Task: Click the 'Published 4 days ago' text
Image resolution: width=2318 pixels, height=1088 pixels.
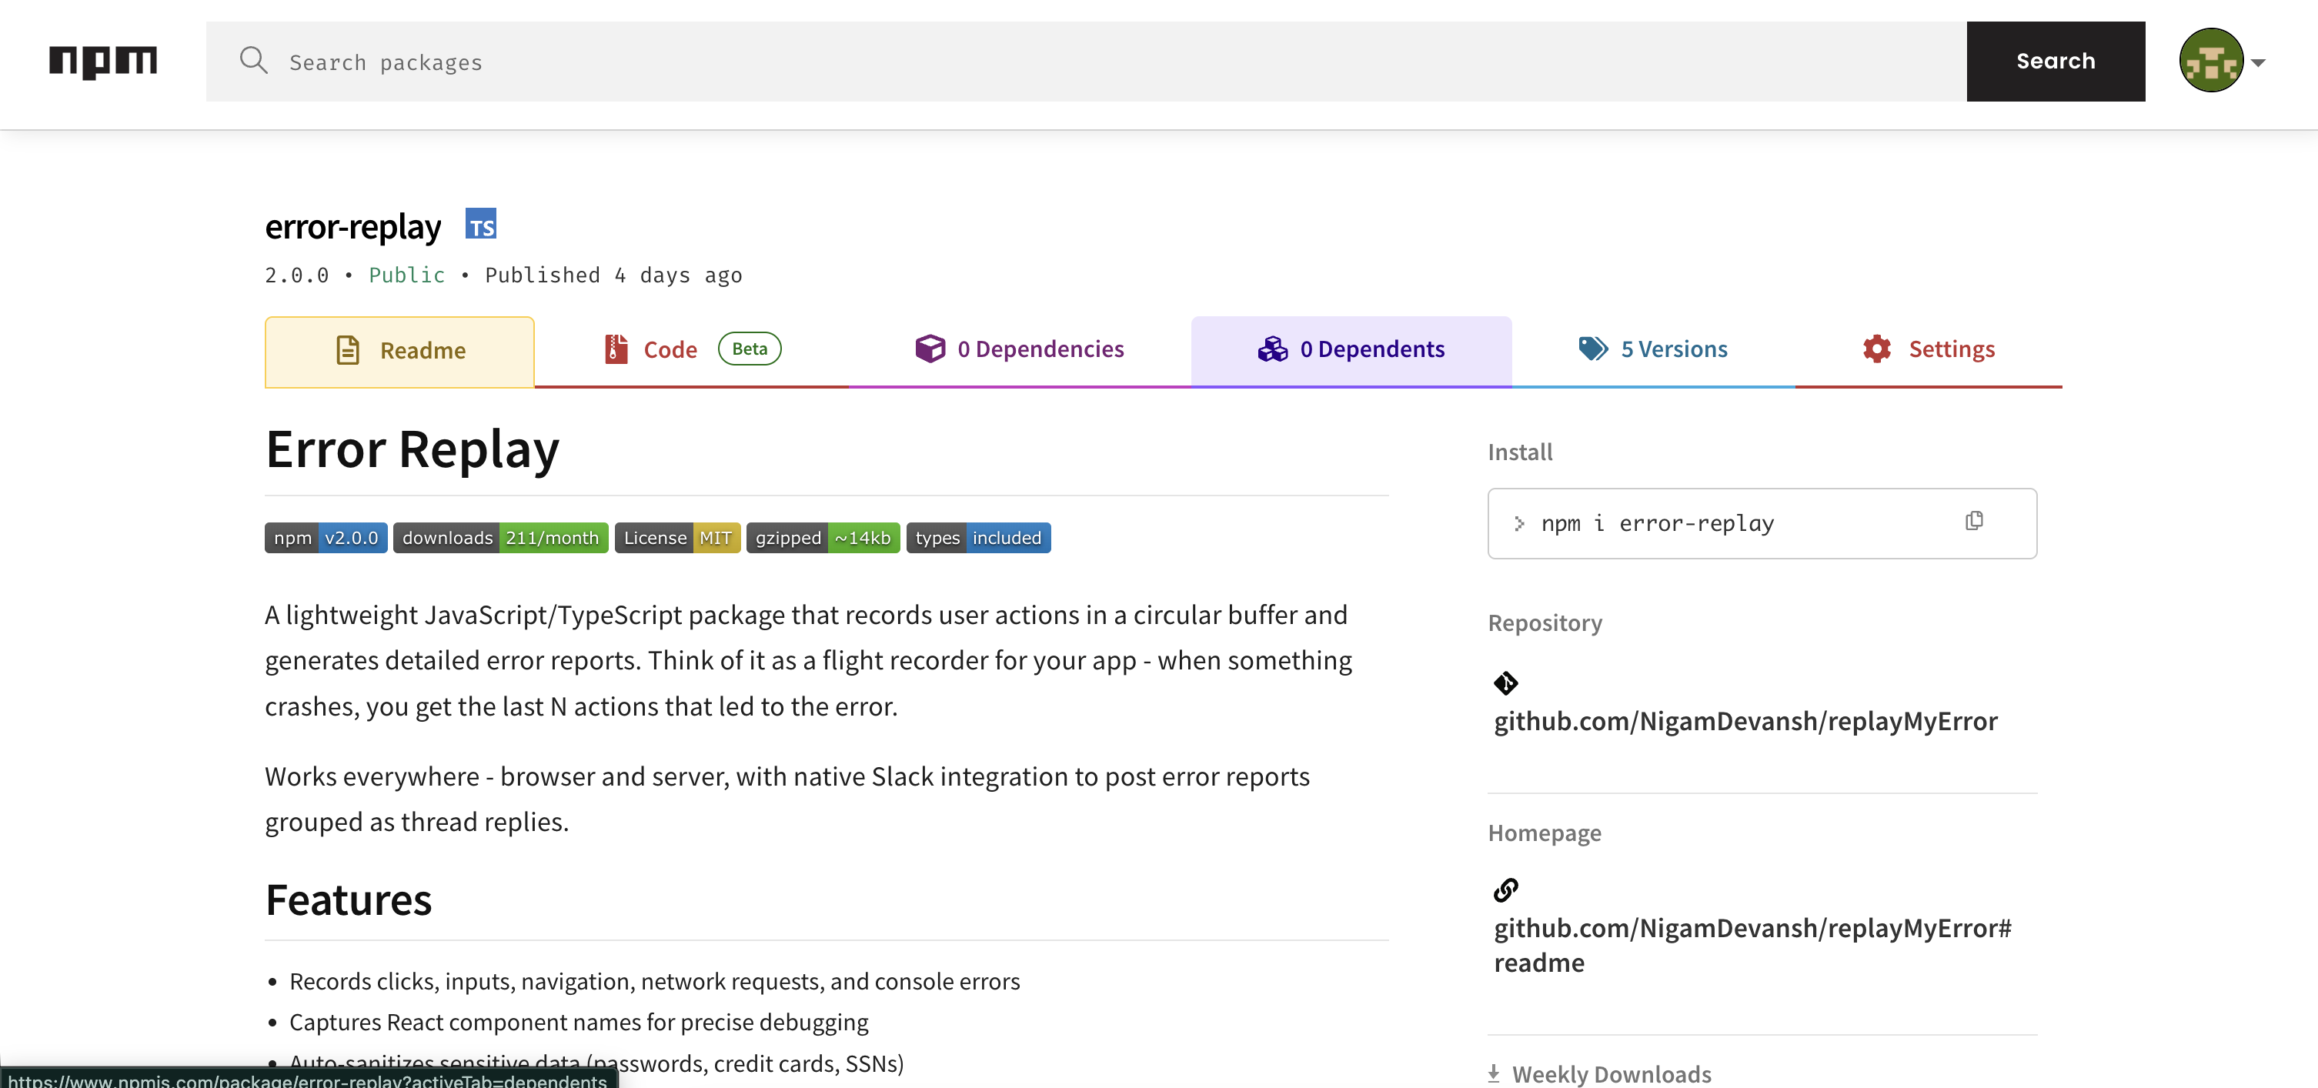Action: click(613, 275)
